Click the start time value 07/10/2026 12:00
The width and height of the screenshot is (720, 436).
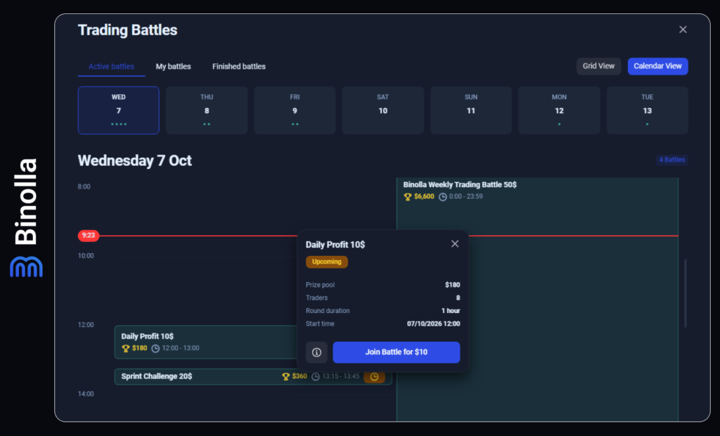click(433, 324)
